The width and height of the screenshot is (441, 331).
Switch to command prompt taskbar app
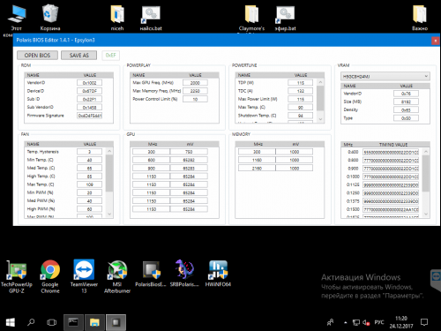coord(73,322)
